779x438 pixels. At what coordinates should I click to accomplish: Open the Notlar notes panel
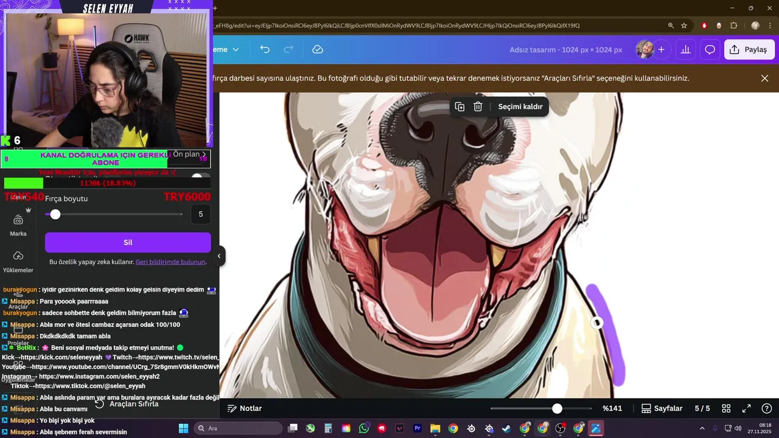point(245,408)
